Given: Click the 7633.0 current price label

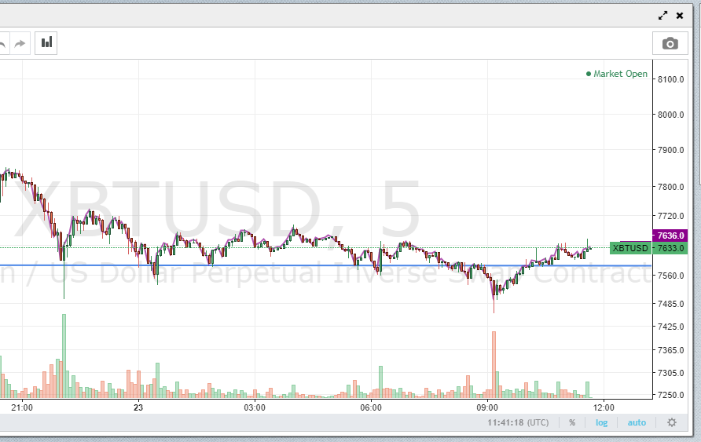Looking at the screenshot, I should click(670, 248).
